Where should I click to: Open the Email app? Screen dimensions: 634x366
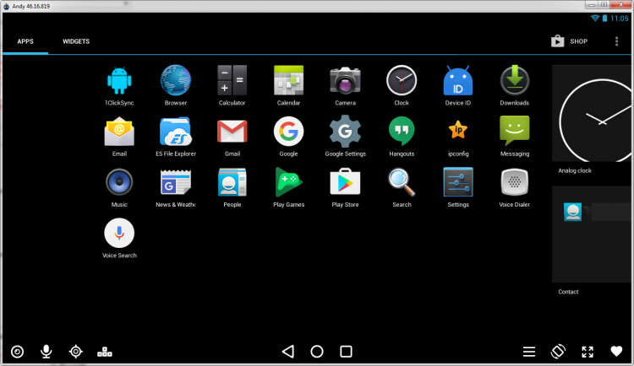[x=119, y=136]
